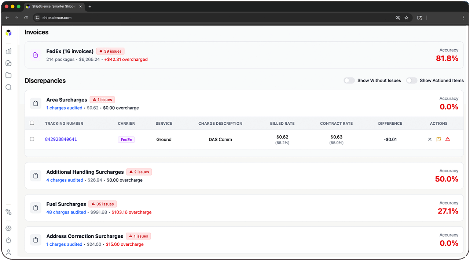The width and height of the screenshot is (470, 260).
Task: Open notifications via the bell icon
Action: tap(8, 240)
